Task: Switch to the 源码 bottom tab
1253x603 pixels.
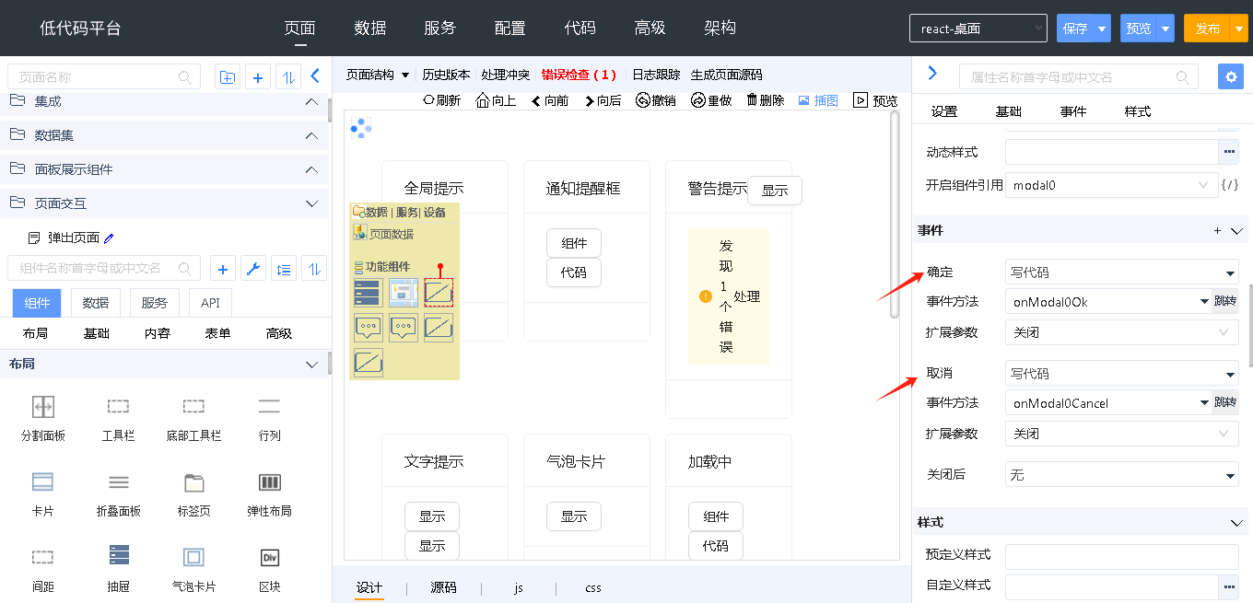Action: tap(443, 587)
